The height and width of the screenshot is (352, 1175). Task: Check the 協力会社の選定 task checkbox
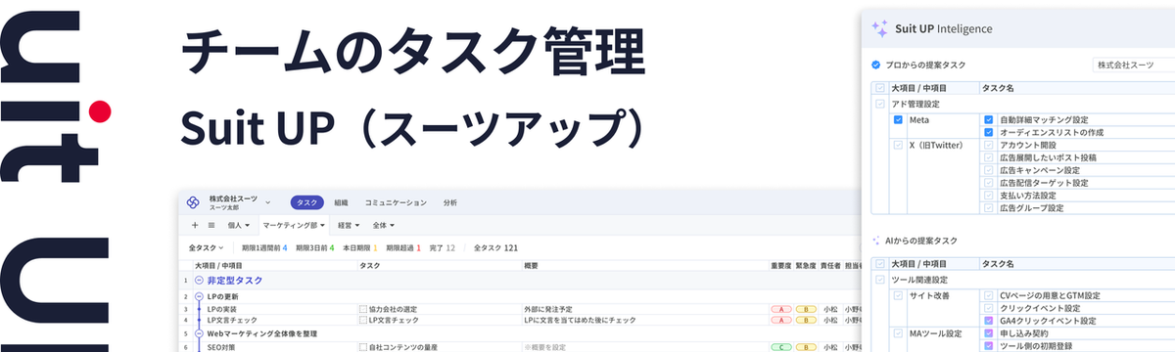[x=363, y=309]
